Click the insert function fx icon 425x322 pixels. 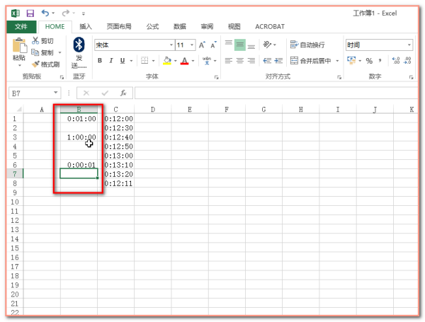click(123, 93)
